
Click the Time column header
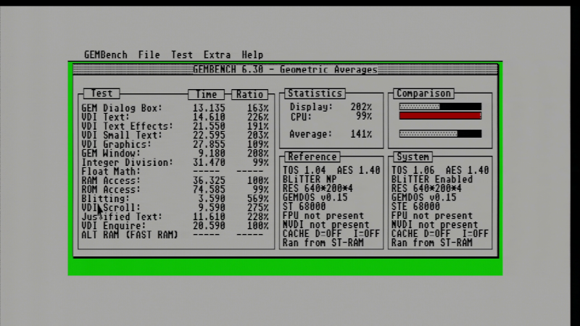click(x=206, y=95)
